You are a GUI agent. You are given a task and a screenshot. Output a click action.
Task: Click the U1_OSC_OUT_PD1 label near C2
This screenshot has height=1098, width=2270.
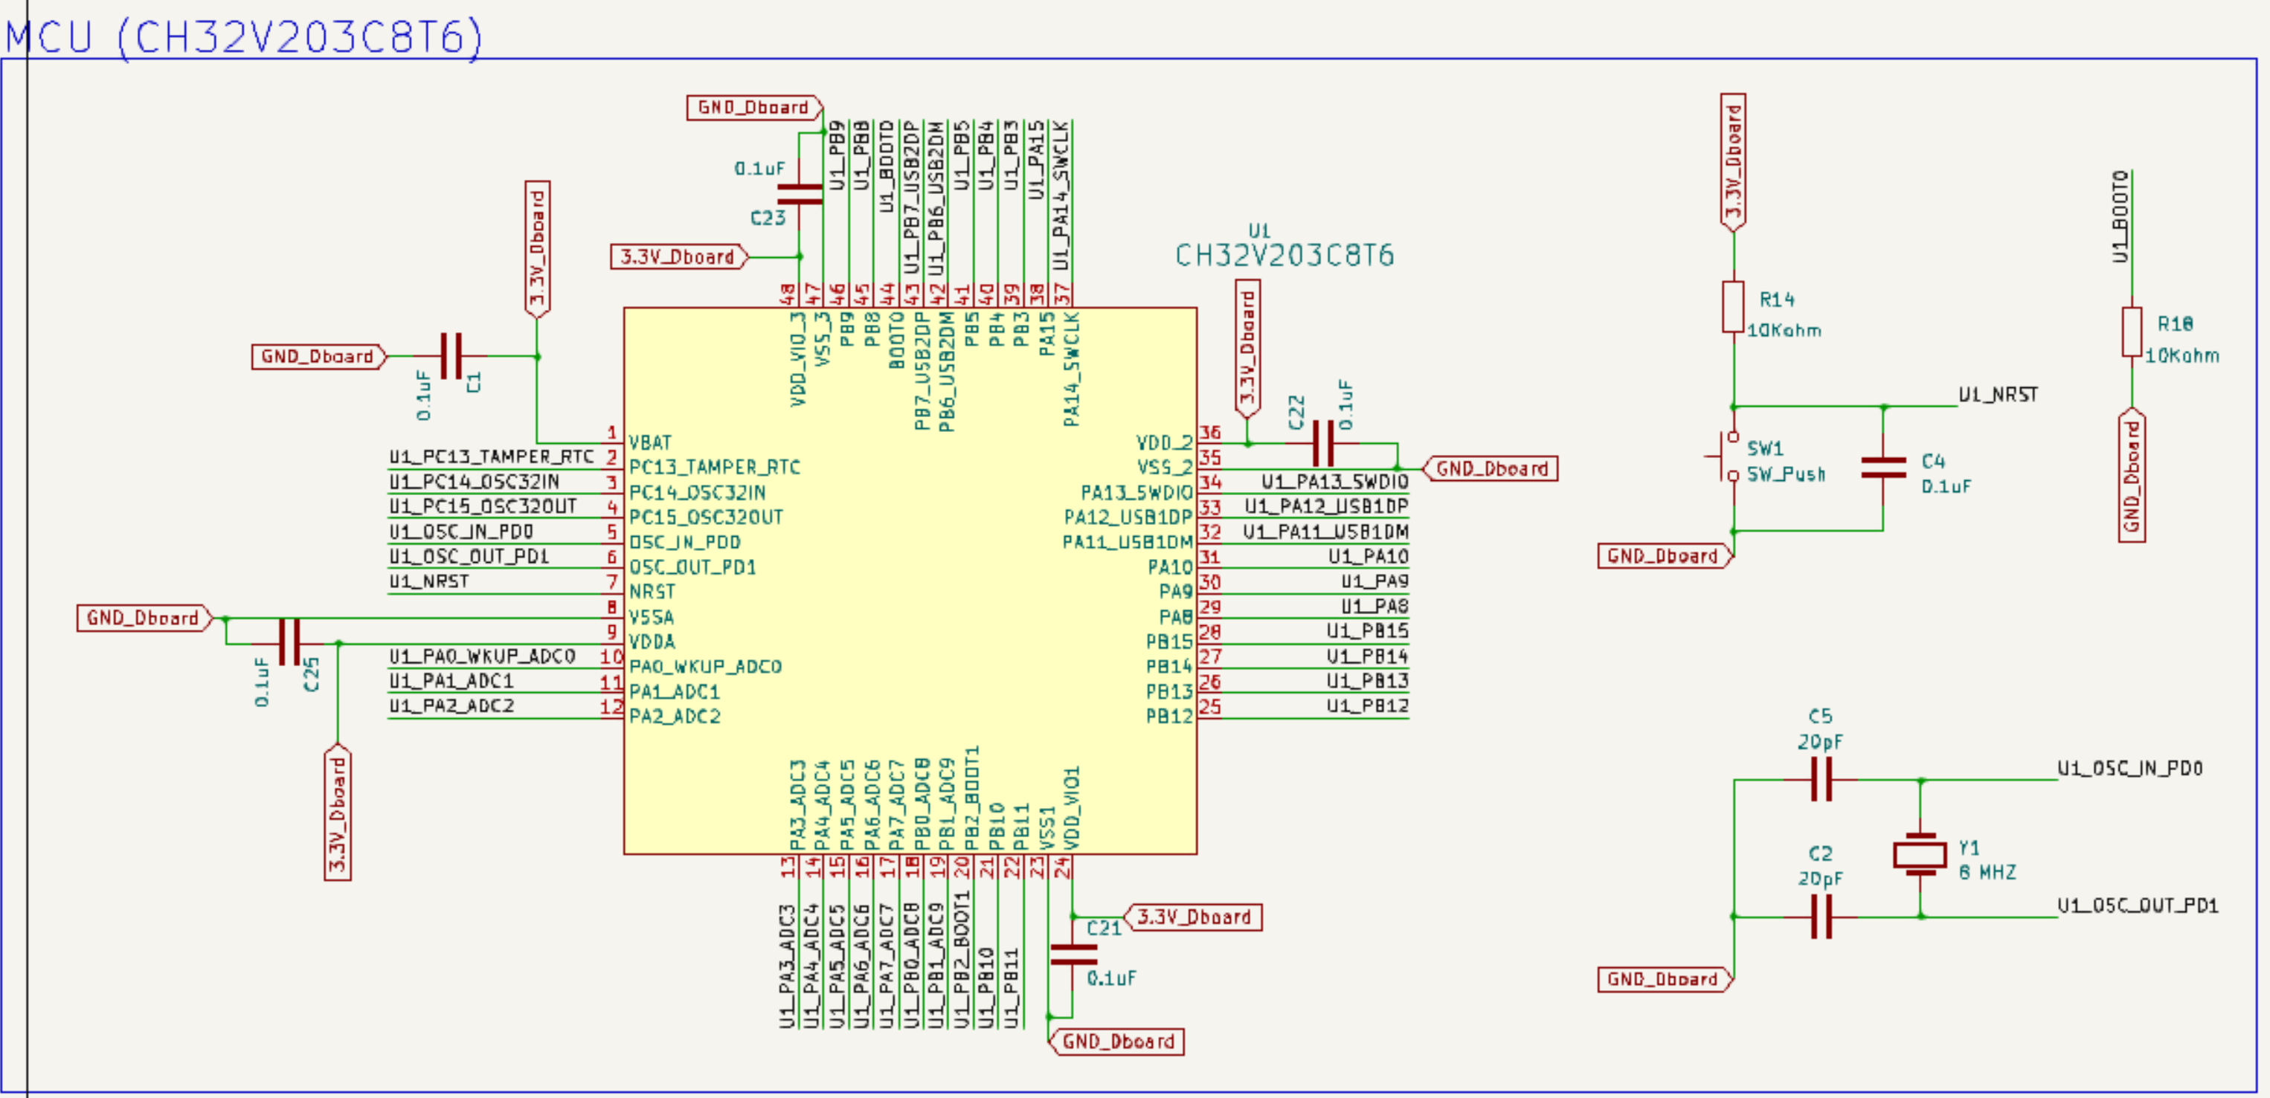[x=2138, y=905]
